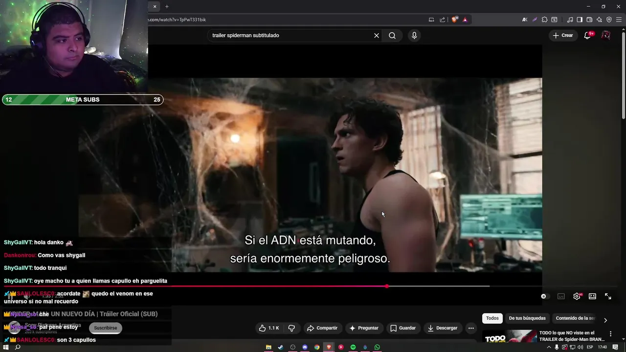Open the 'TODO lo que NO viste' video thumbnail

pyautogui.click(x=509, y=337)
